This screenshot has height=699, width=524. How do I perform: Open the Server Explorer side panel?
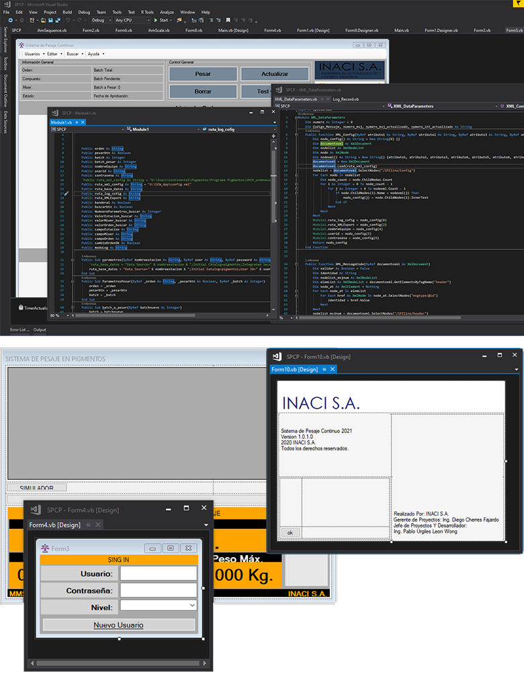5,40
